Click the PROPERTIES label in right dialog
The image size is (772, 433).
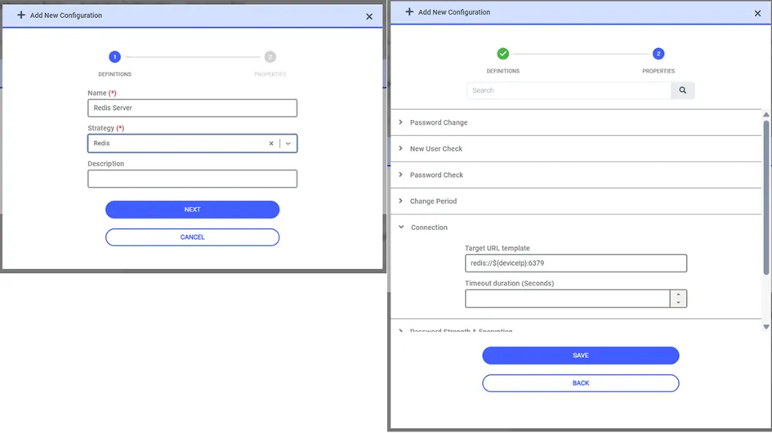[658, 71]
